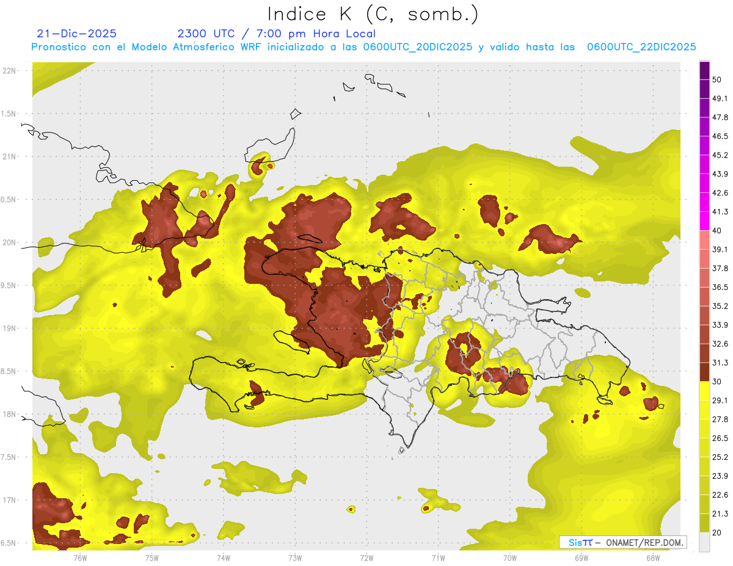Click the "22N" latitude label
This screenshot has width=733, height=566.
click(x=10, y=71)
